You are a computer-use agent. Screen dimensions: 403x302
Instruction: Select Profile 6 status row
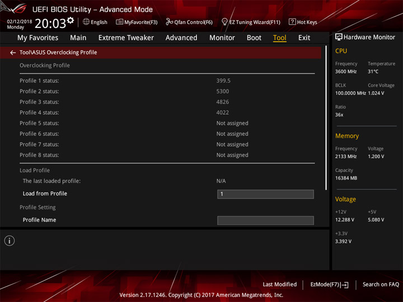click(167, 134)
